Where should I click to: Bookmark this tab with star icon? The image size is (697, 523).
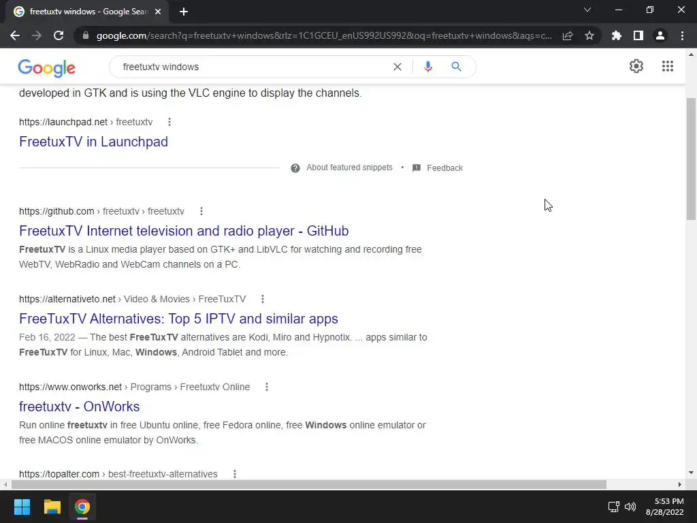[x=589, y=35]
